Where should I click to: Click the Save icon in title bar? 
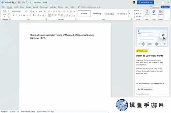coord(19,2)
